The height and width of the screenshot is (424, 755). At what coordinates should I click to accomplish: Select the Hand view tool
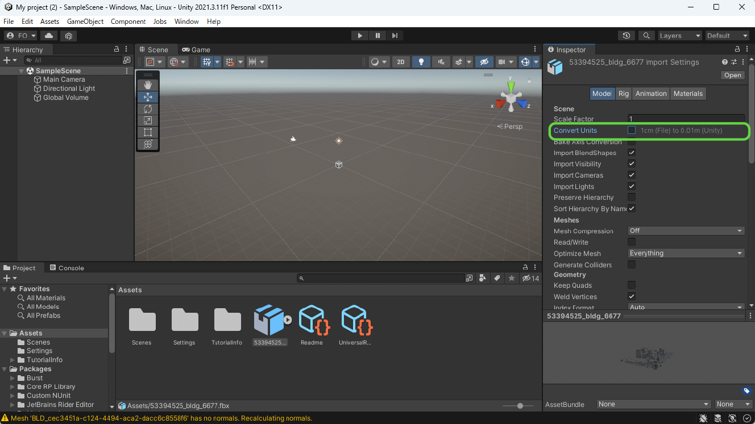(148, 85)
